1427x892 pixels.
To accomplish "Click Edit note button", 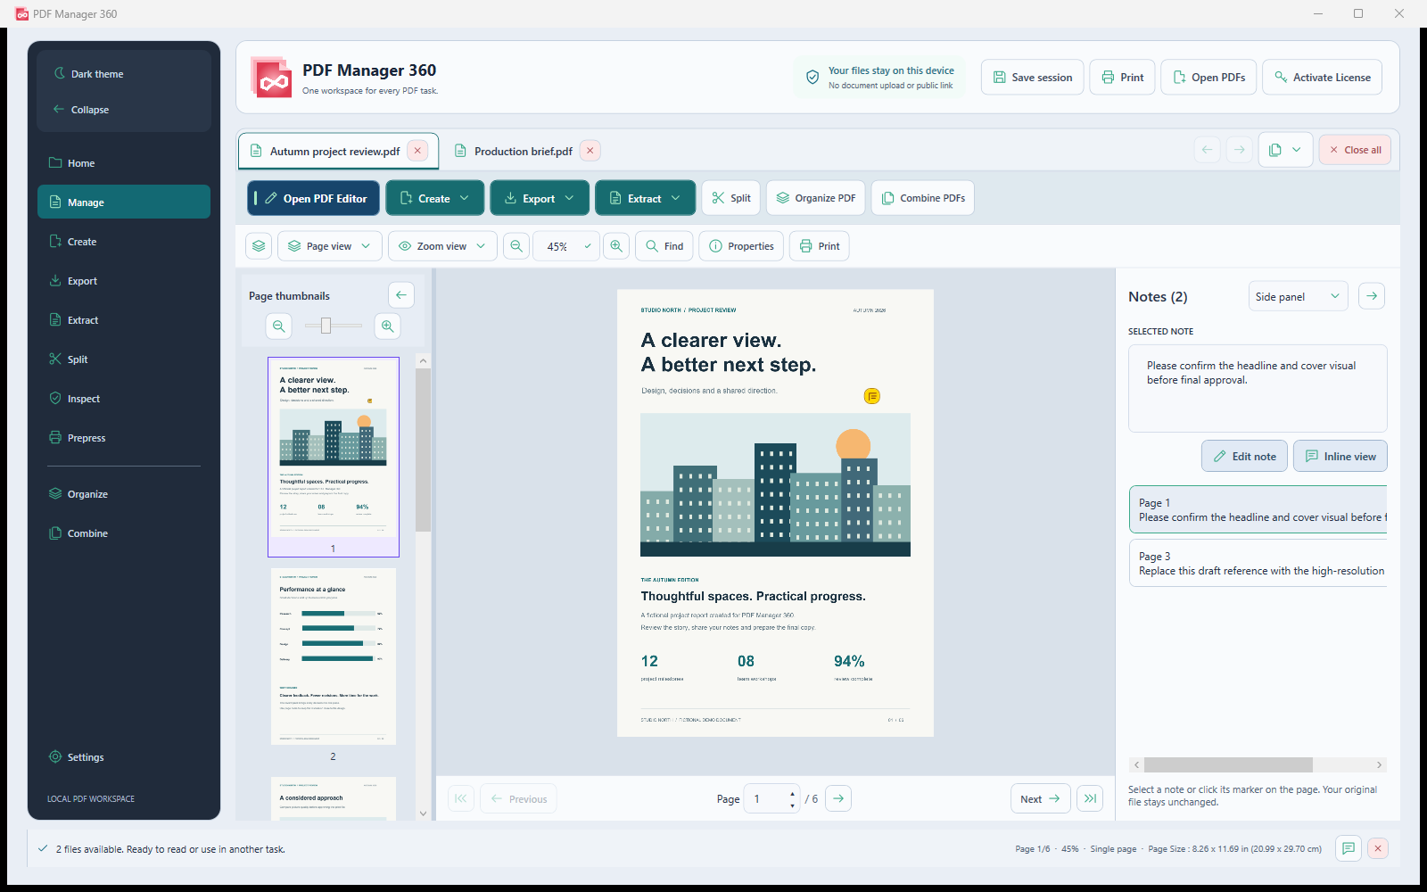I will [x=1244, y=456].
